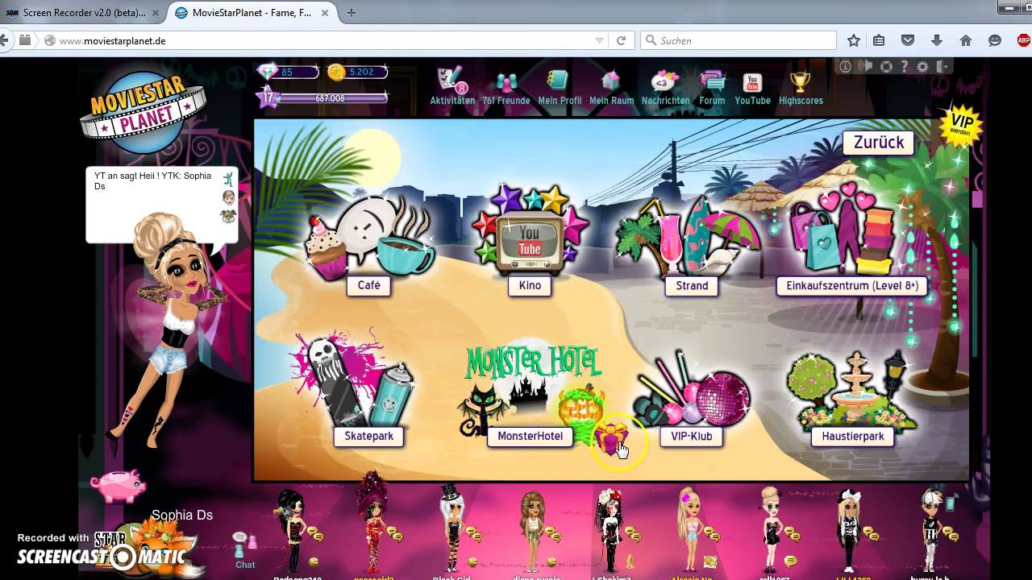Open game settings gear icon
Screen dimensions: 1032x580
(x=923, y=67)
